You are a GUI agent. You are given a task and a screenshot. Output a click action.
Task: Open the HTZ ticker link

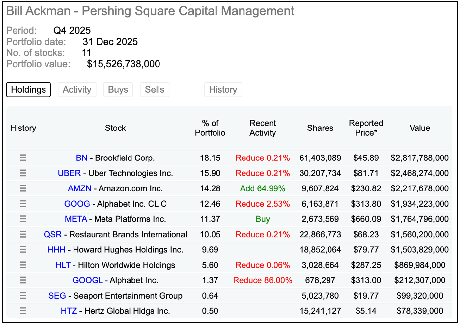click(x=68, y=311)
